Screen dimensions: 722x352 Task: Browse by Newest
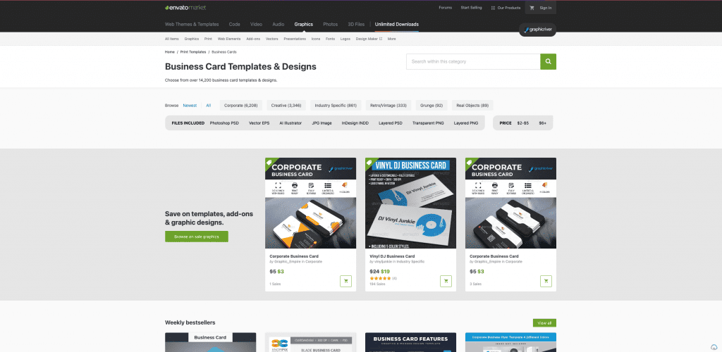pos(190,105)
